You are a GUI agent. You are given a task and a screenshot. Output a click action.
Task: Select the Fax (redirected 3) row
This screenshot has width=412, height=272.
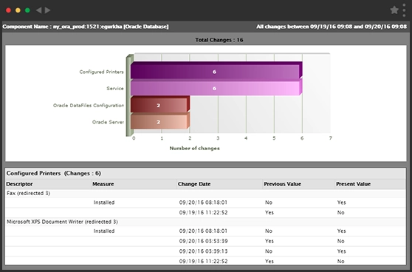pyautogui.click(x=205, y=194)
